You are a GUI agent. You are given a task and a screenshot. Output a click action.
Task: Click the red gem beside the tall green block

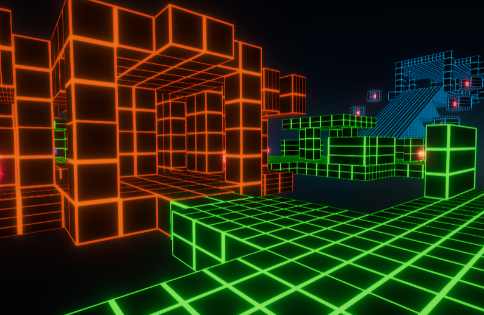[421, 154]
